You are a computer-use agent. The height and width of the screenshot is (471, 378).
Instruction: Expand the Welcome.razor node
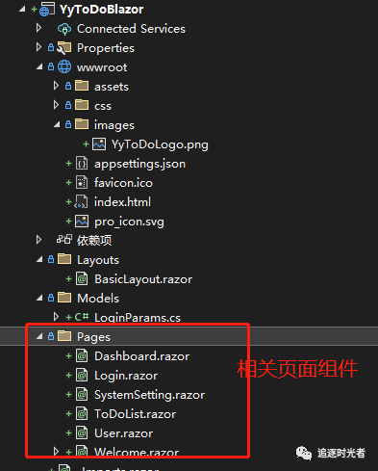pos(56,451)
